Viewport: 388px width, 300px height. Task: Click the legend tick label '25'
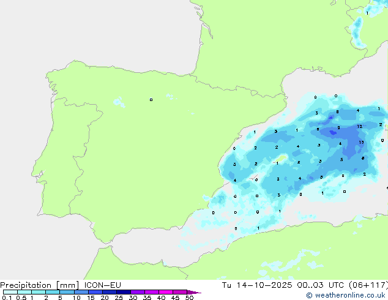[x=119, y=298]
